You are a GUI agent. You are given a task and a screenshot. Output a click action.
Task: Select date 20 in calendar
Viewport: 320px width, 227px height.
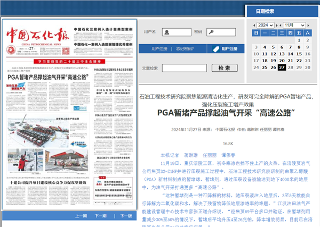tap(282, 61)
